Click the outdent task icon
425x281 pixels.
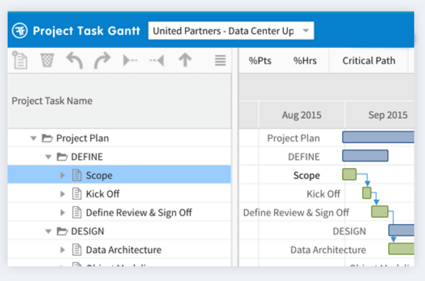157,61
